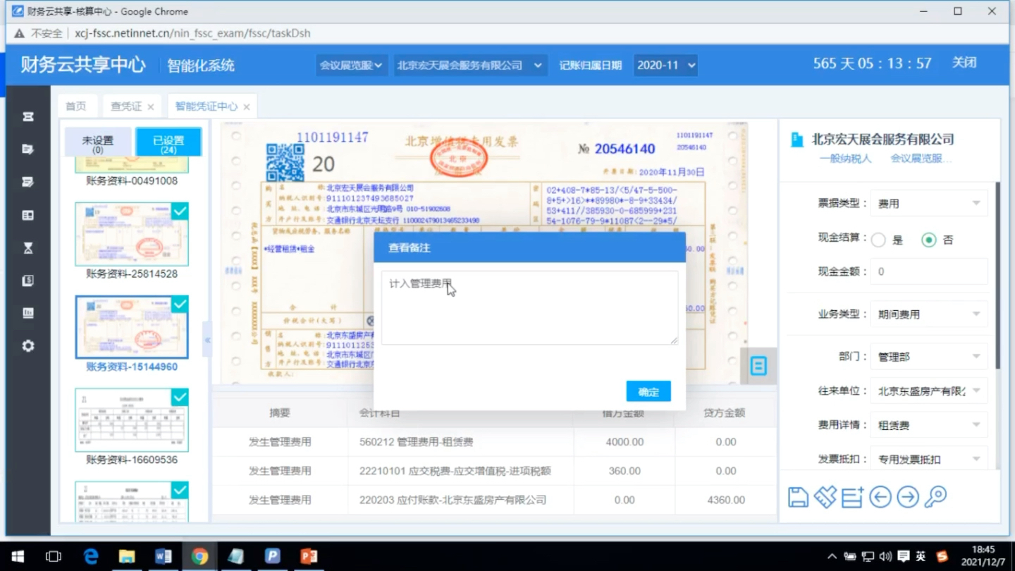Screen dimensions: 1015x571
Task: Click the bar chart icon in sidebar
Action: click(x=28, y=313)
